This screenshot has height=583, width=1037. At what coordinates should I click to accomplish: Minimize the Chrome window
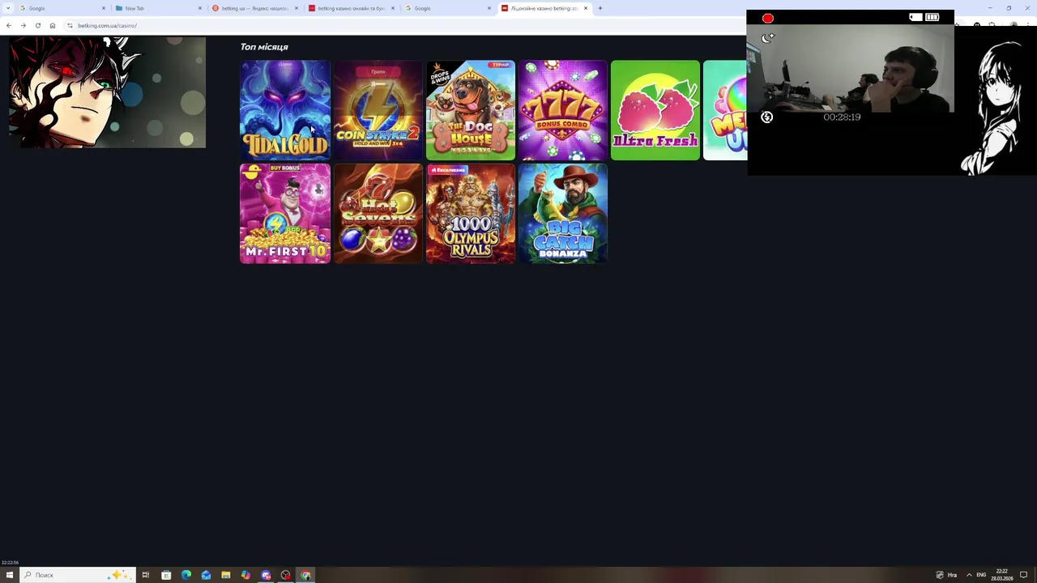click(989, 8)
